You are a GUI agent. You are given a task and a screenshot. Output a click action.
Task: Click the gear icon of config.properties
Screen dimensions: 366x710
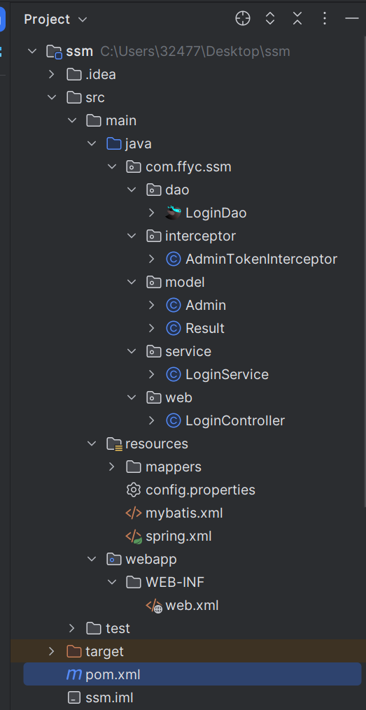tap(133, 490)
